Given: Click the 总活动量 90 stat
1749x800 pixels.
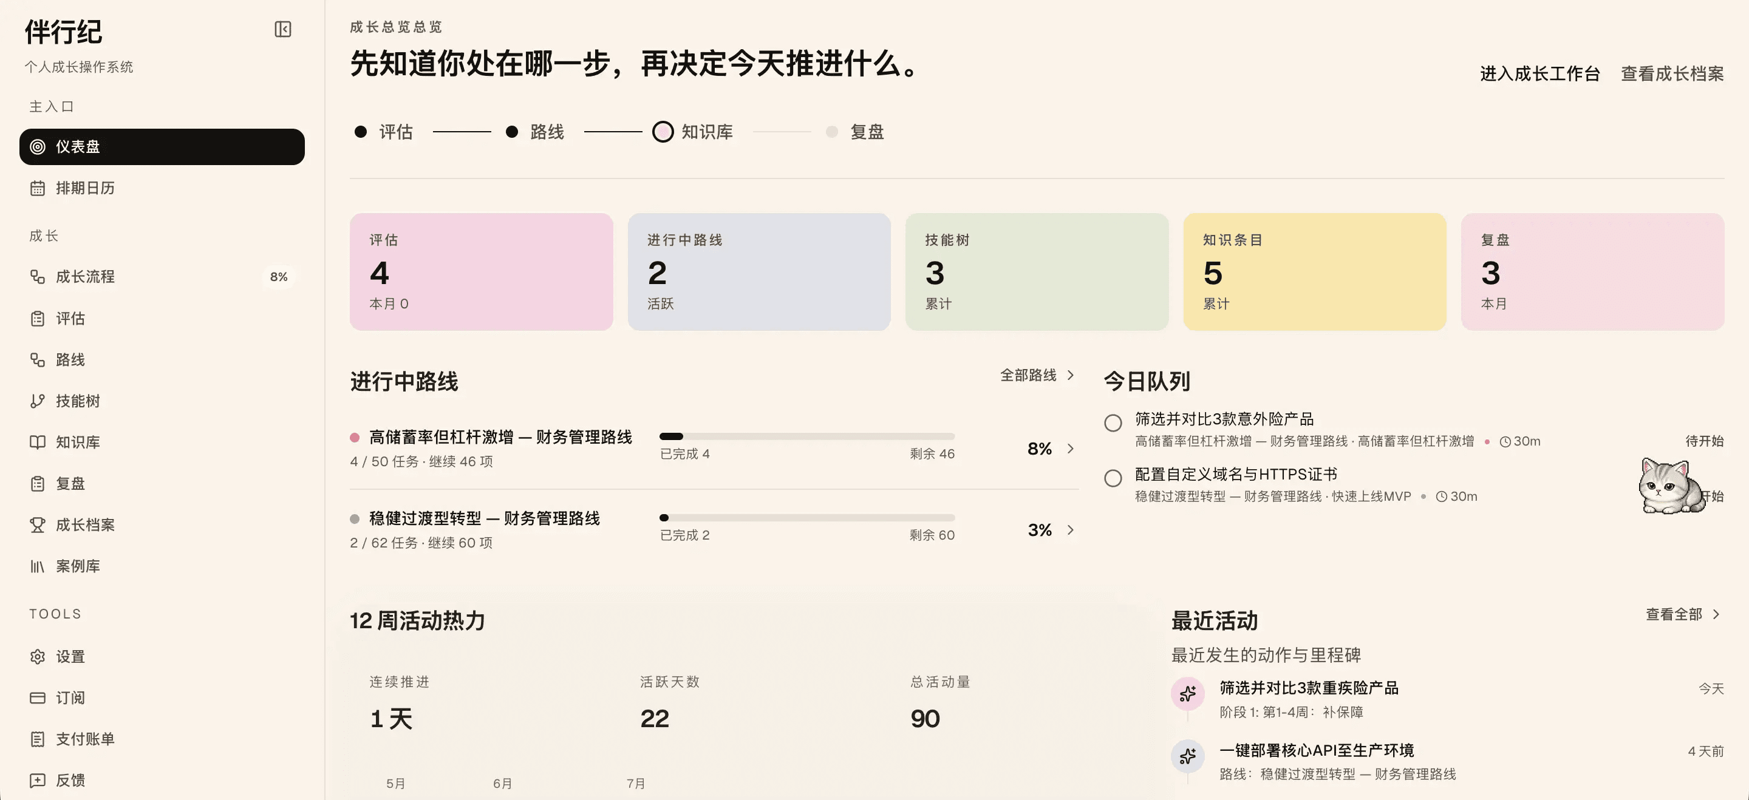Looking at the screenshot, I should (940, 703).
